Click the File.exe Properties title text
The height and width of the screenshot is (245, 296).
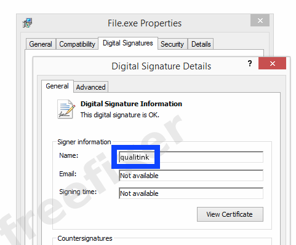(x=145, y=23)
